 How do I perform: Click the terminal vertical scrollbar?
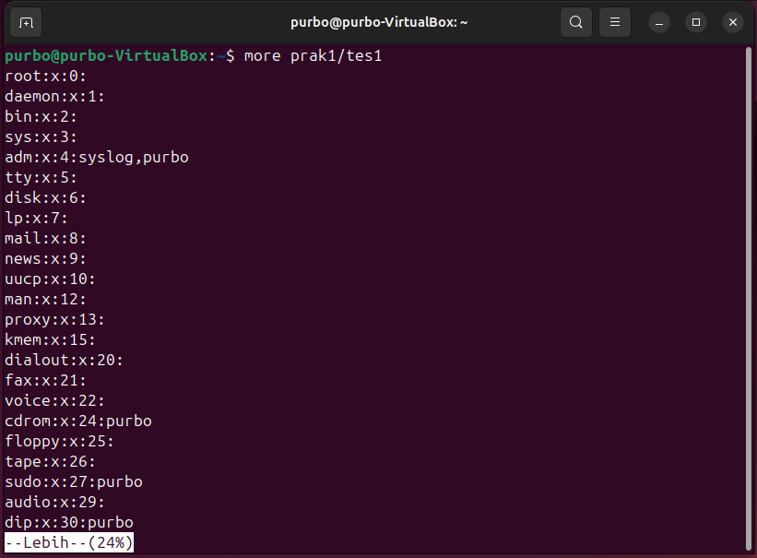coord(749,299)
